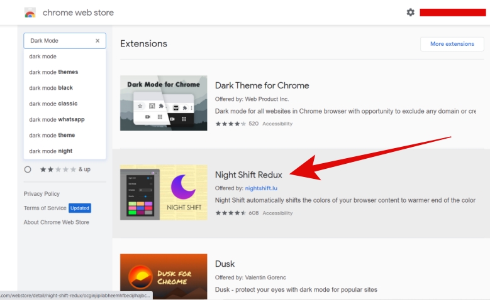
Task: Open the Dark Theme for Chrome title
Action: tap(262, 85)
